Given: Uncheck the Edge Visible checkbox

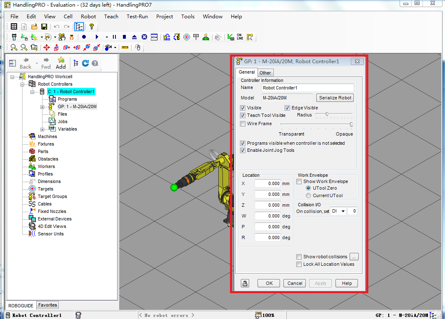Looking at the screenshot, I should click(x=287, y=108).
